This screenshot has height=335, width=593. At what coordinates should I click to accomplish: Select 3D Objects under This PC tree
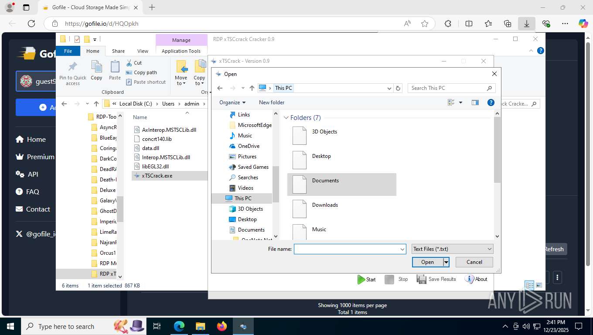click(x=250, y=209)
